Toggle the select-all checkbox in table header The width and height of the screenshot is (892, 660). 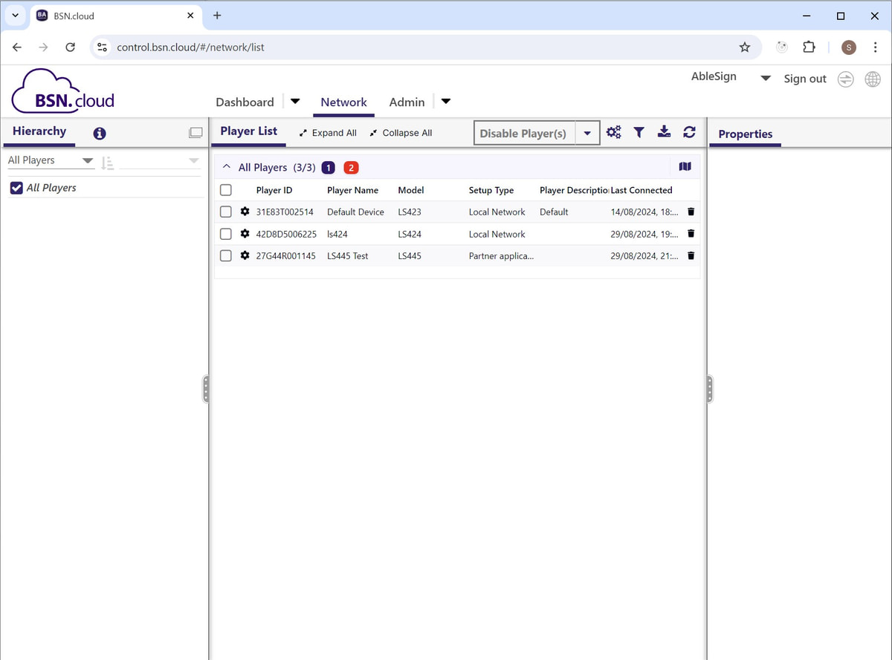[226, 190]
